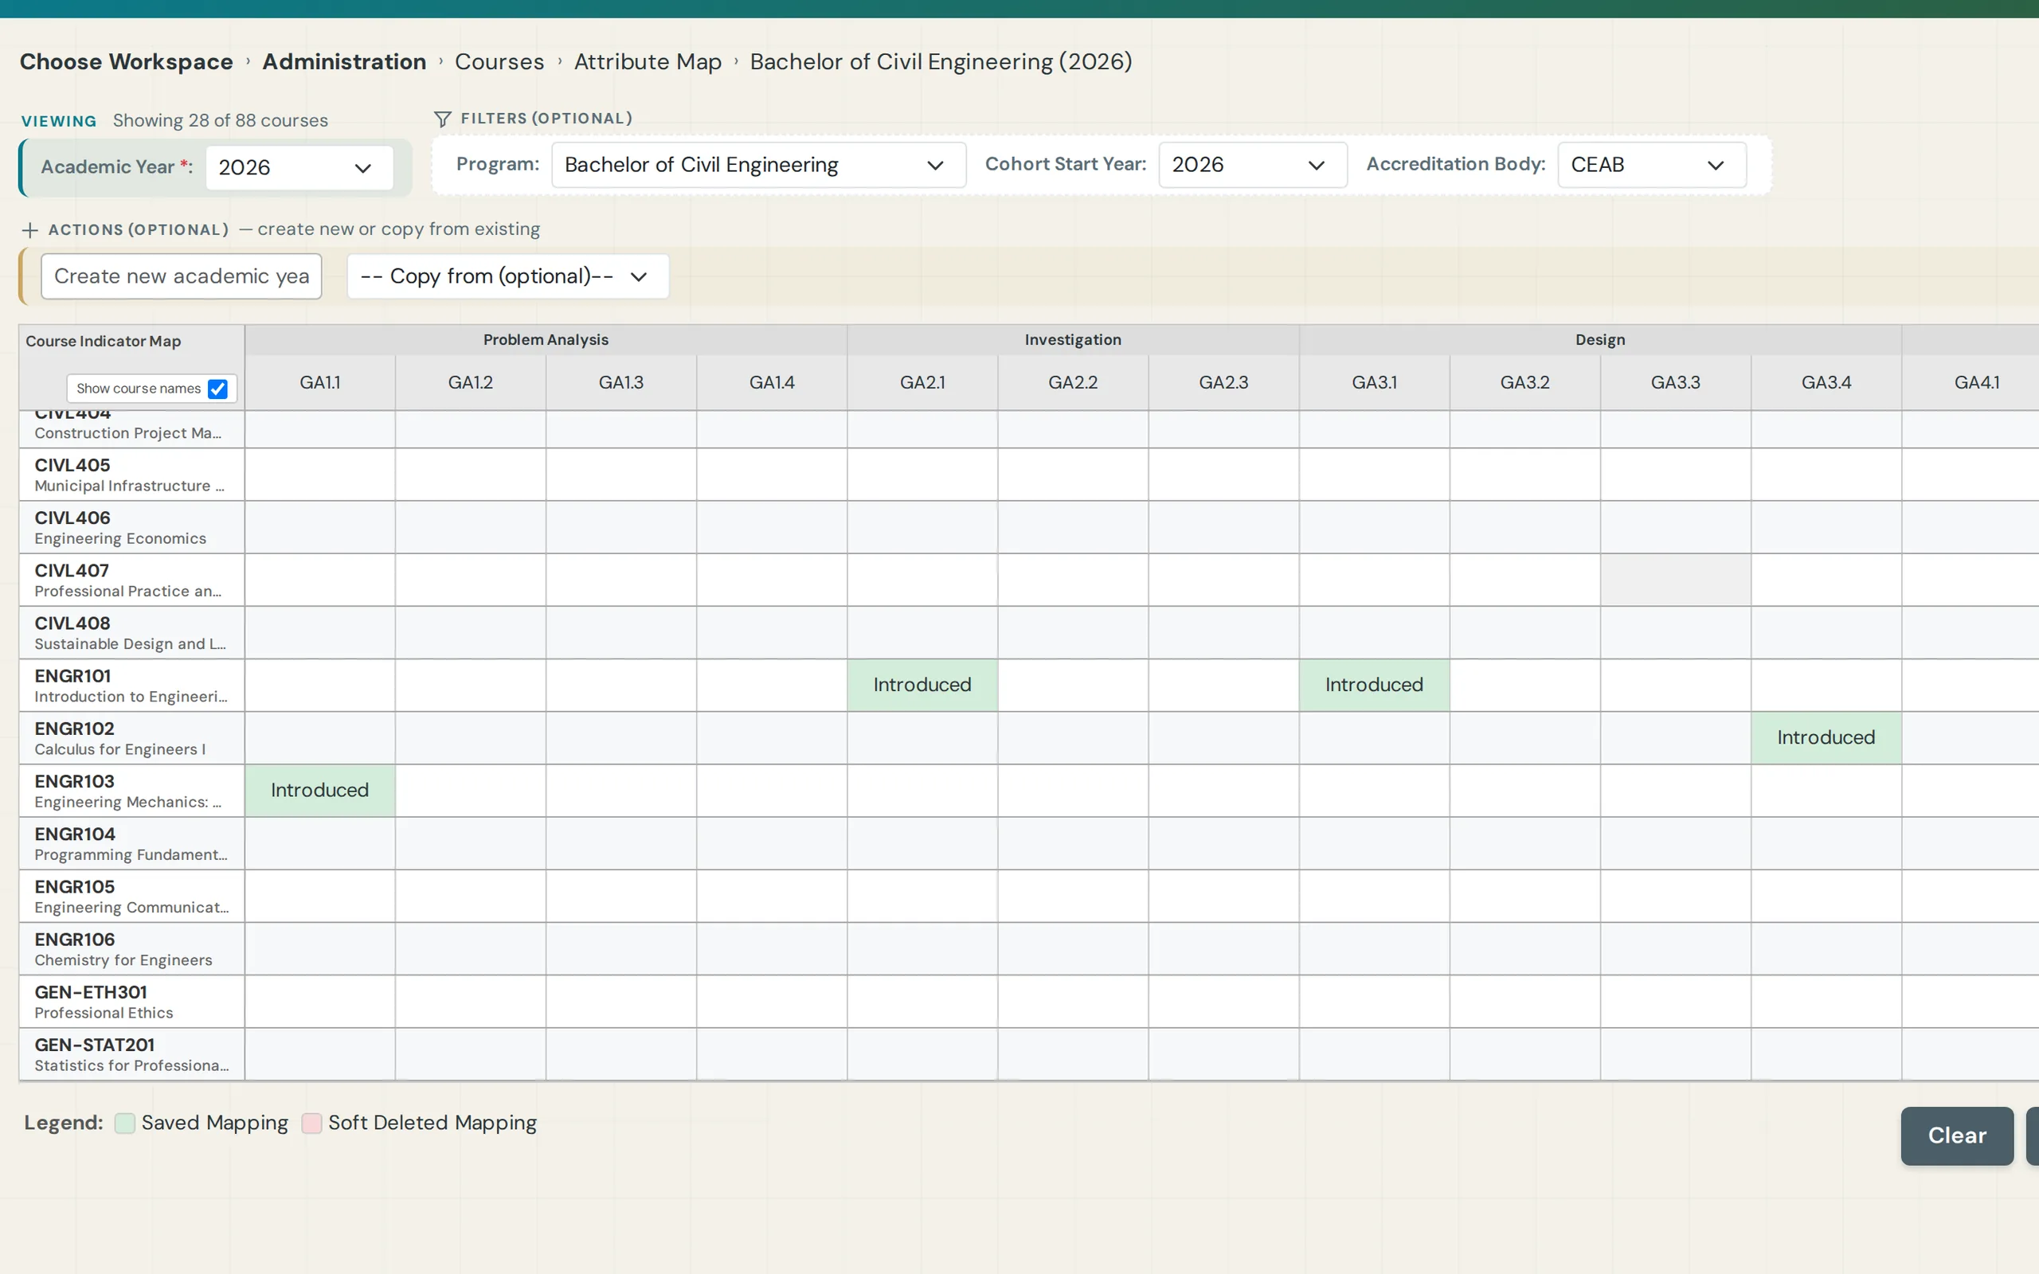The width and height of the screenshot is (2039, 1274).
Task: Click the GA3.2 column header
Action: point(1525,382)
